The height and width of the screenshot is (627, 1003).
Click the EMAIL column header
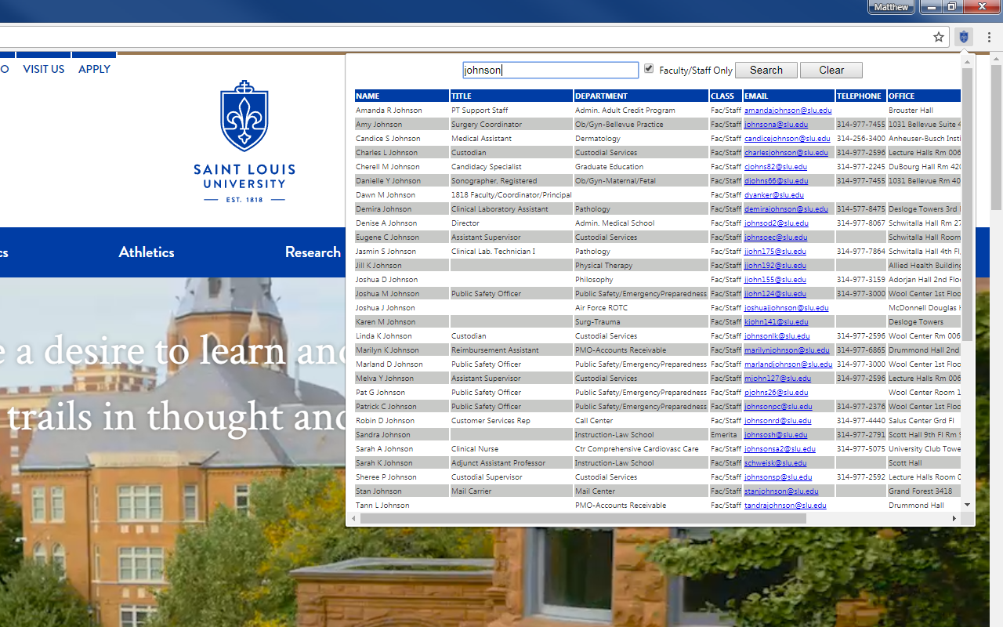pos(788,96)
